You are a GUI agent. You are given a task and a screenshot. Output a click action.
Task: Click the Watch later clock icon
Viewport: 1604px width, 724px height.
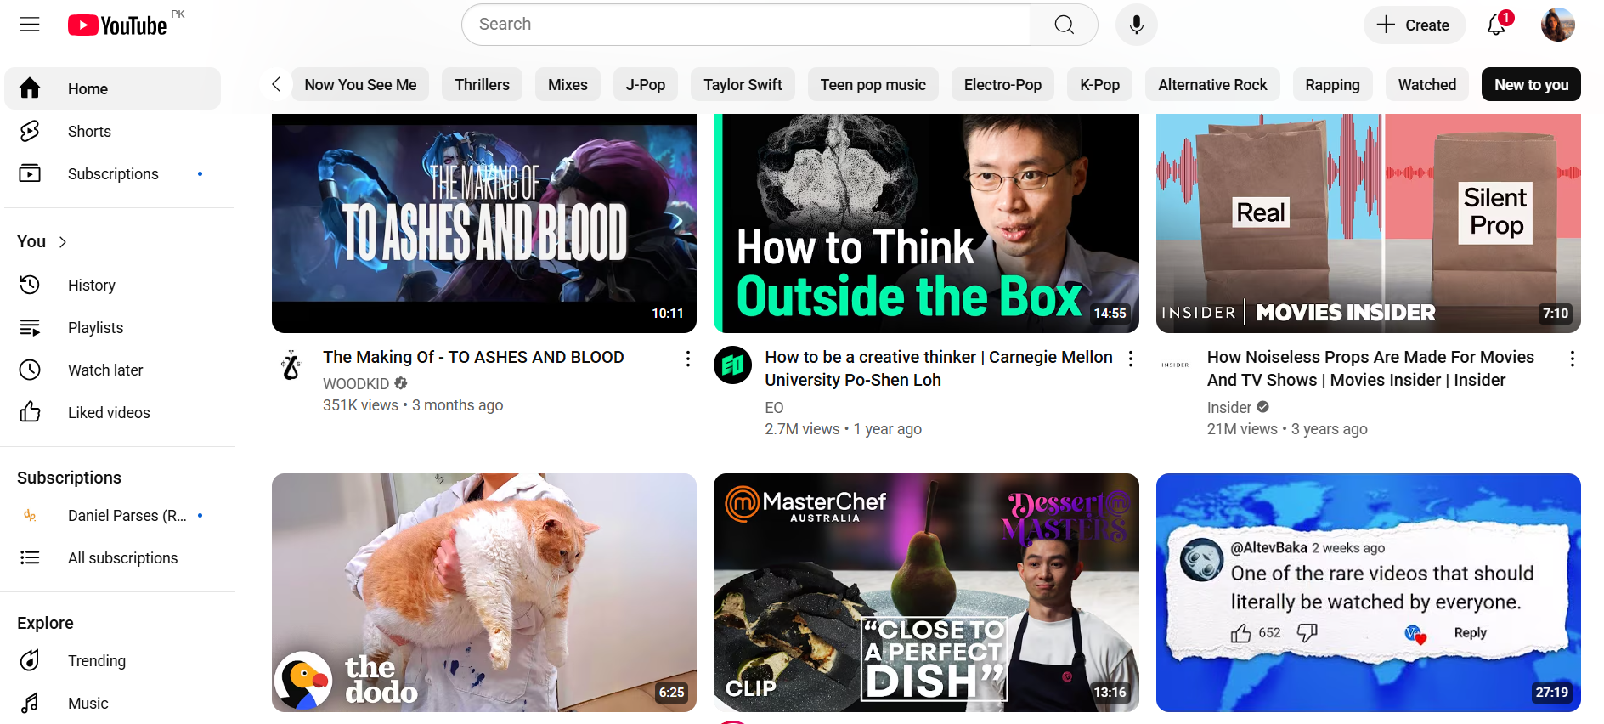pos(30,370)
